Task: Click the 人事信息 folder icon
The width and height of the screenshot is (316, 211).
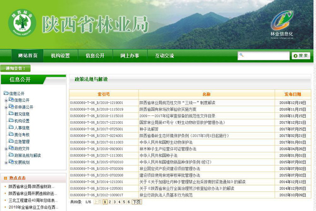Action: 11,128
